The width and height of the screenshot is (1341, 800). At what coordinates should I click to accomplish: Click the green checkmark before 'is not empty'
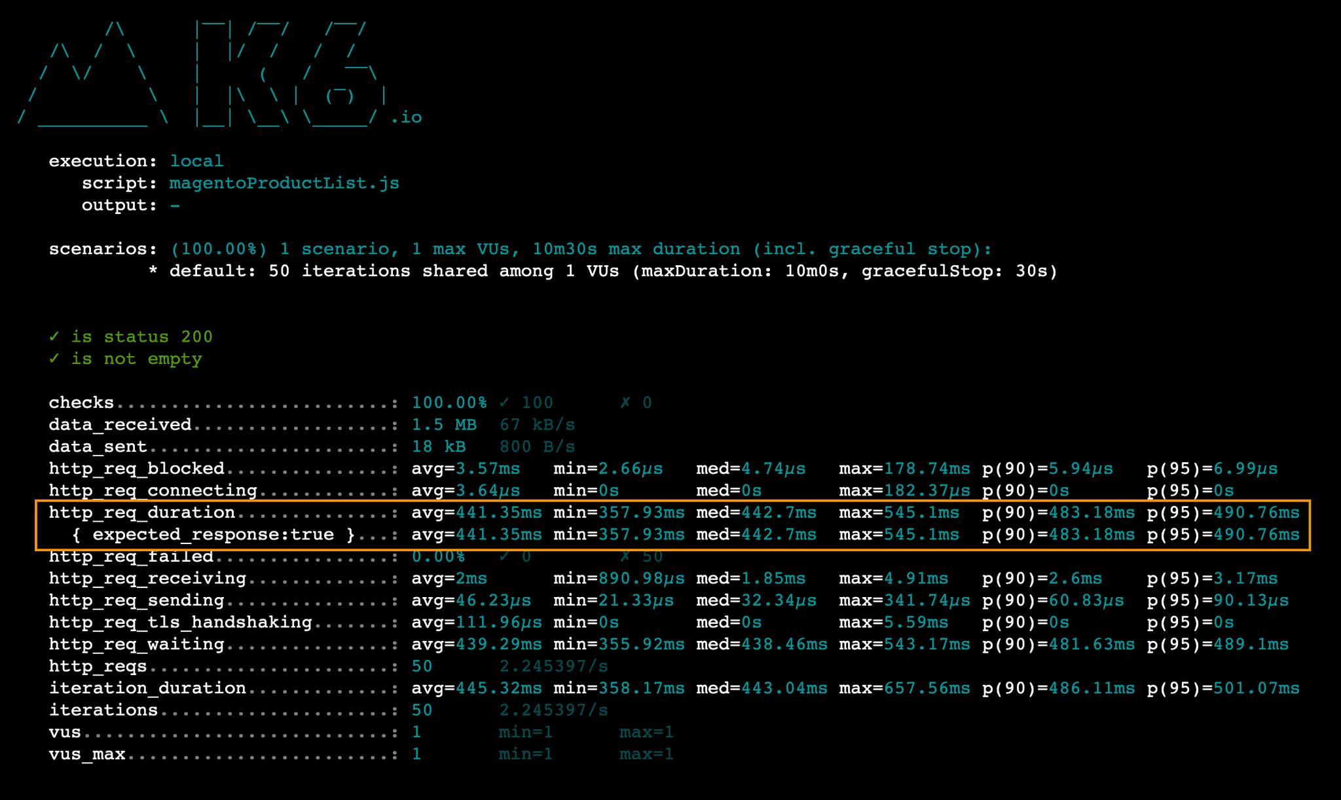pyautogui.click(x=54, y=359)
